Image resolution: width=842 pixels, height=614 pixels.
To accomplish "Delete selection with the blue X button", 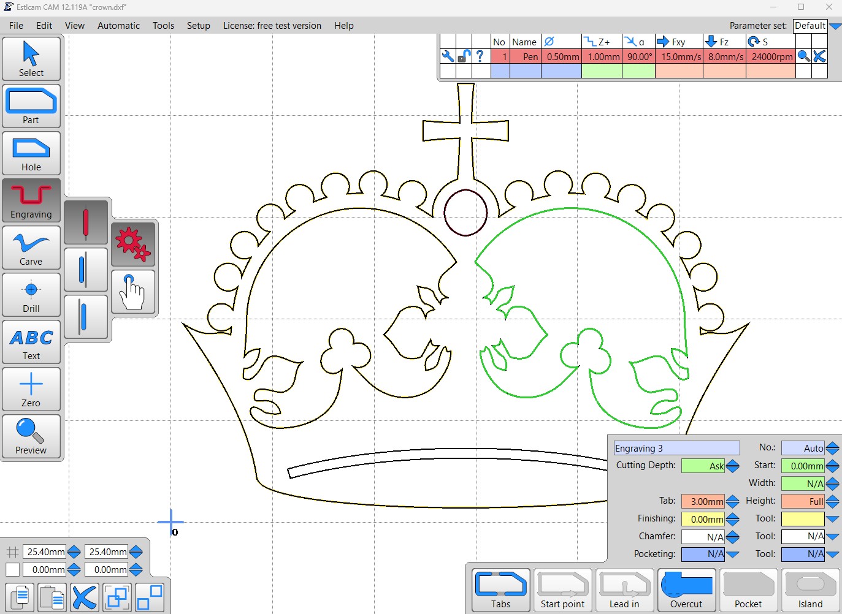I will pos(85,597).
